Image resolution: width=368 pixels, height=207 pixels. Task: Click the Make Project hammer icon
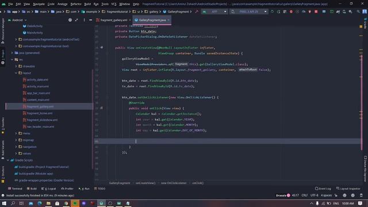[197, 11]
